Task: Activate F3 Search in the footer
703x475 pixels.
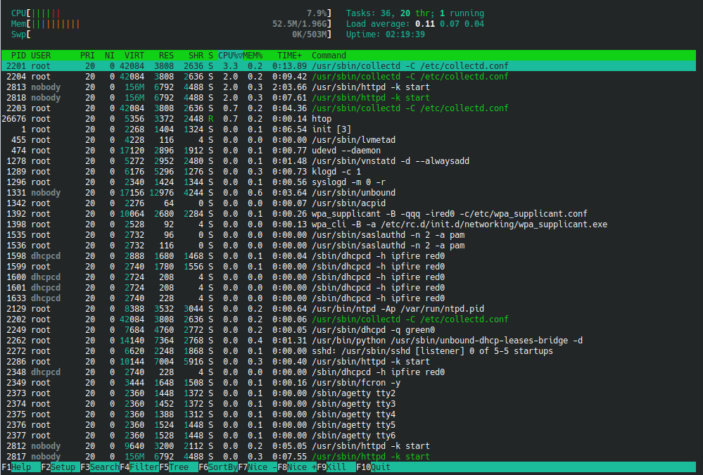Action: [100, 467]
